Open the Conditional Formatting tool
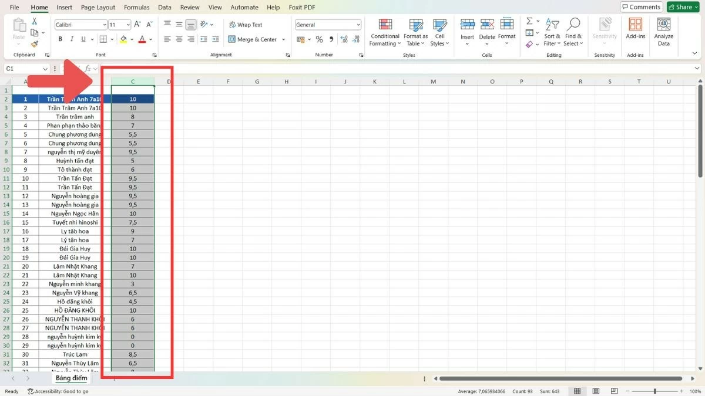Image resolution: width=705 pixels, height=396 pixels. 385,32
